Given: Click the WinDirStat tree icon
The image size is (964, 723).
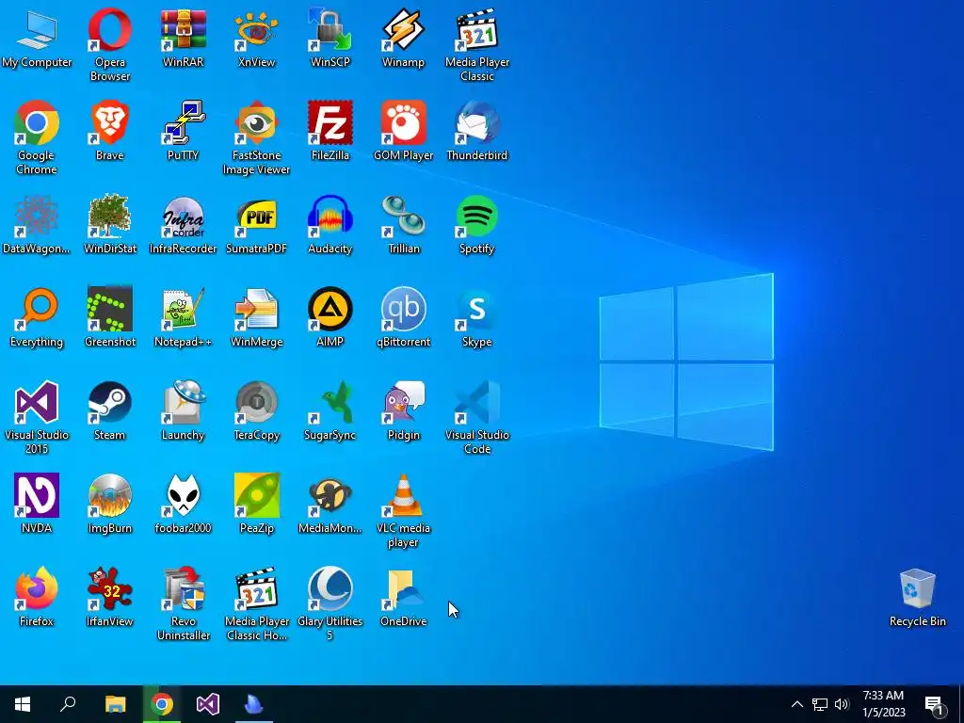Looking at the screenshot, I should tap(109, 225).
